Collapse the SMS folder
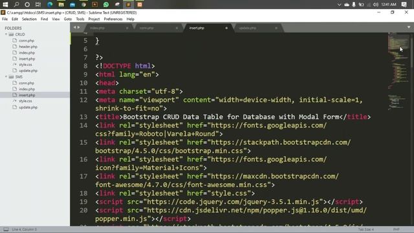 tap(6, 76)
